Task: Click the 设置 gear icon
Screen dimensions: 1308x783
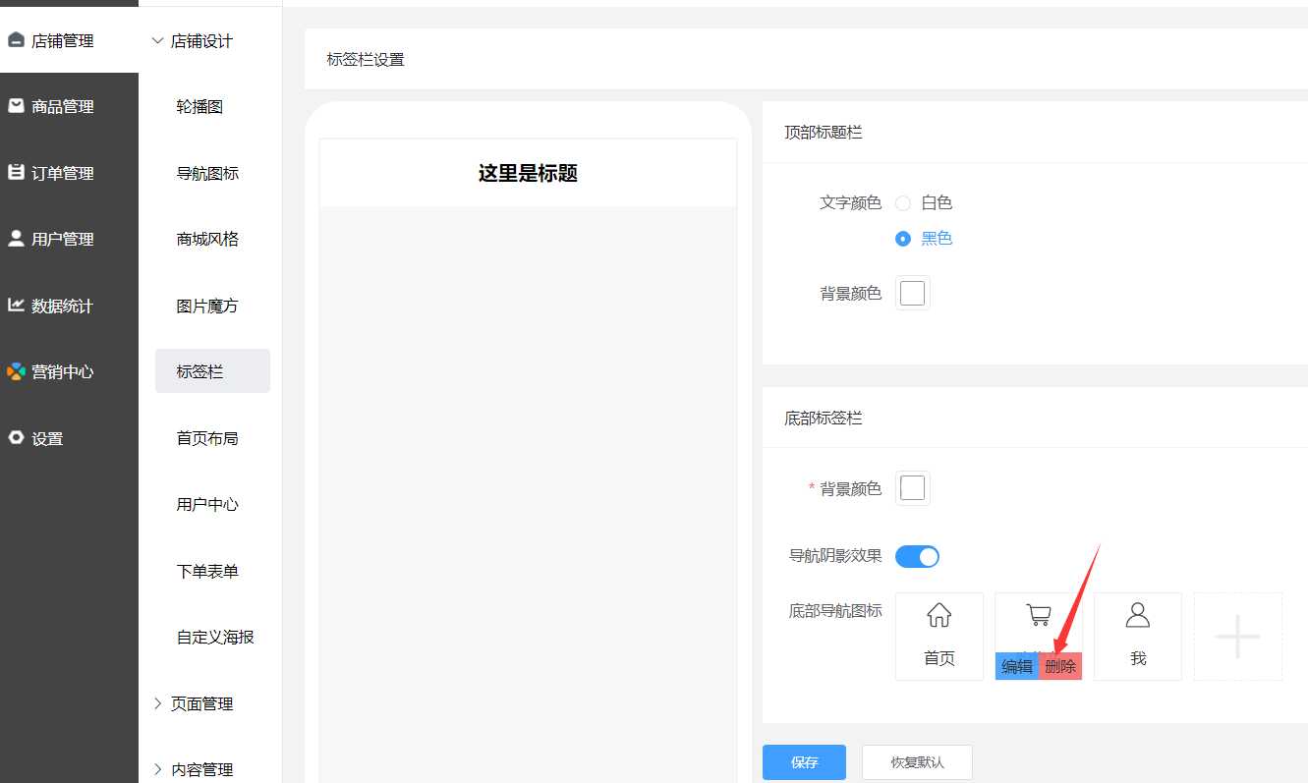Action: [16, 438]
